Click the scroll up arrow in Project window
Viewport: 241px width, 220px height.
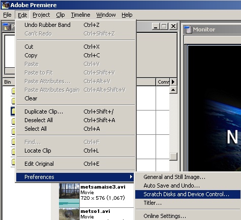(x=173, y=90)
